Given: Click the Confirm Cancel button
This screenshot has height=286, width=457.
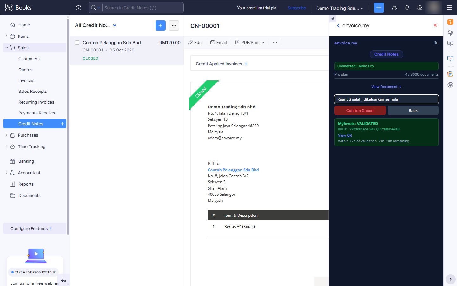Looking at the screenshot, I should (x=360, y=110).
